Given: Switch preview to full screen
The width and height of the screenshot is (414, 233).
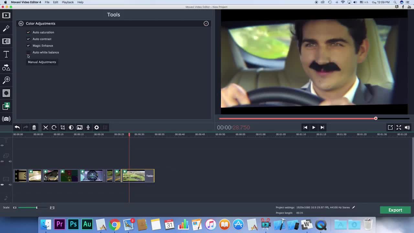Looking at the screenshot, I should (399, 128).
